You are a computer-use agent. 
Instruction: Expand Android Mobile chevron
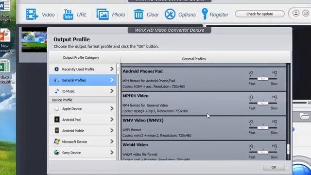pyautogui.click(x=112, y=130)
